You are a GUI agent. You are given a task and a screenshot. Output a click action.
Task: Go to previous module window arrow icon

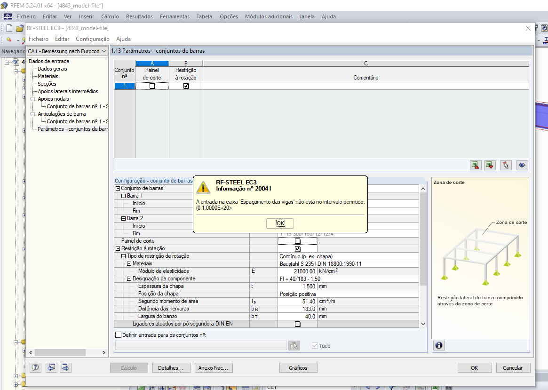point(51,367)
